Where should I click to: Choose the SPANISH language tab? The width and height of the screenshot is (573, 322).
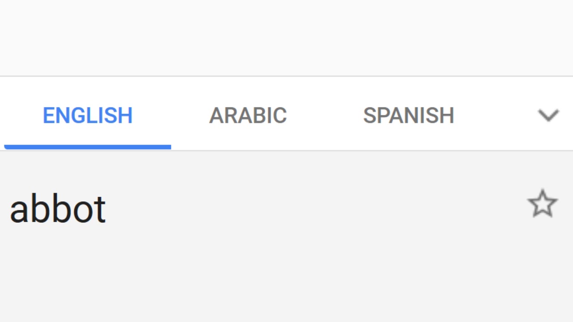tap(408, 115)
